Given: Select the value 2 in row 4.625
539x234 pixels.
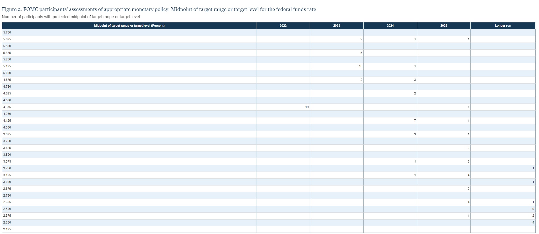Looking at the screenshot, I should (x=415, y=93).
